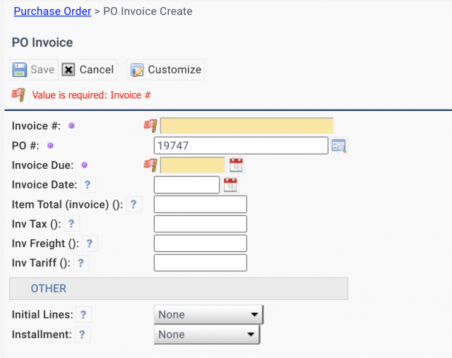This screenshot has width=452, height=358.
Task: Click PO # lookup search icon
Action: coord(339,146)
